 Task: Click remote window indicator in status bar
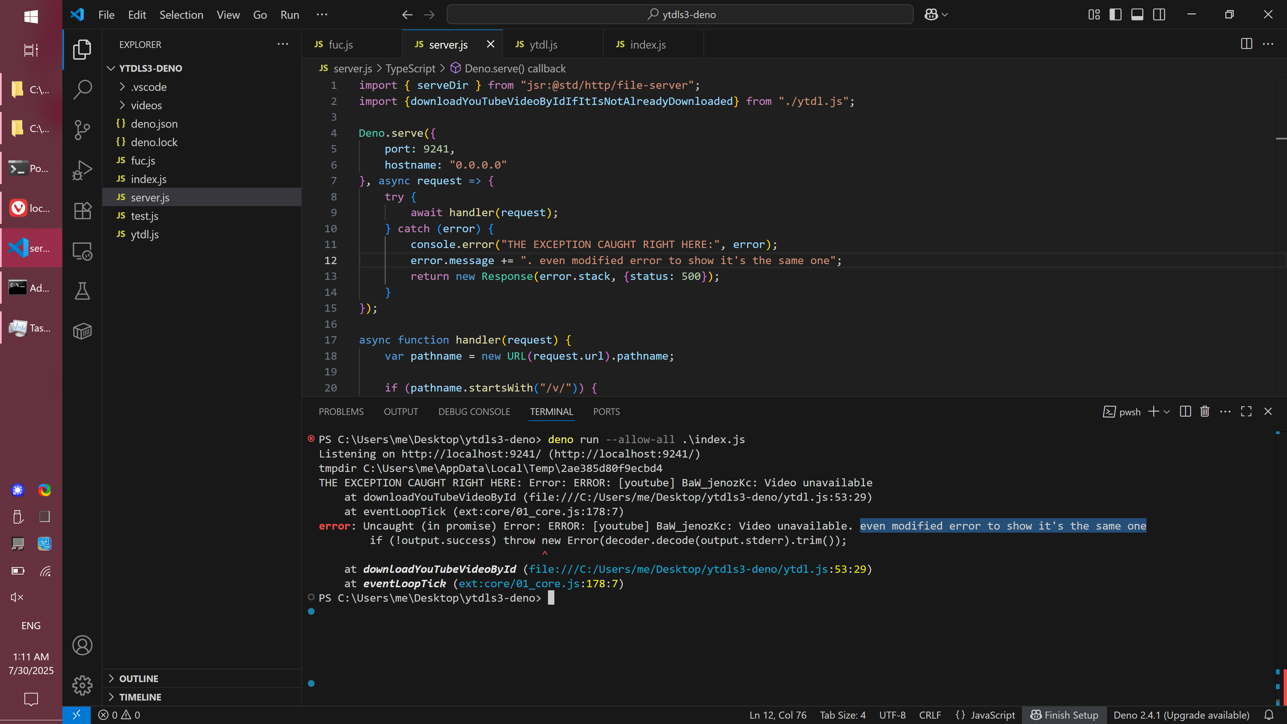76,715
